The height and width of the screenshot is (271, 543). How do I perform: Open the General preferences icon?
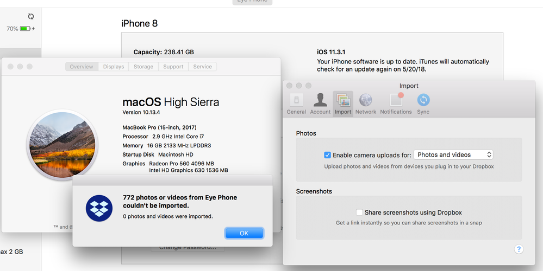[x=296, y=103]
